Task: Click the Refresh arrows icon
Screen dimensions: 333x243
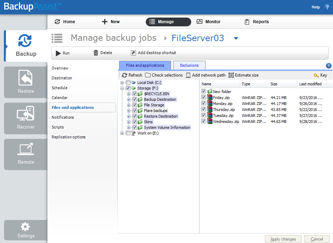Action: click(x=125, y=75)
